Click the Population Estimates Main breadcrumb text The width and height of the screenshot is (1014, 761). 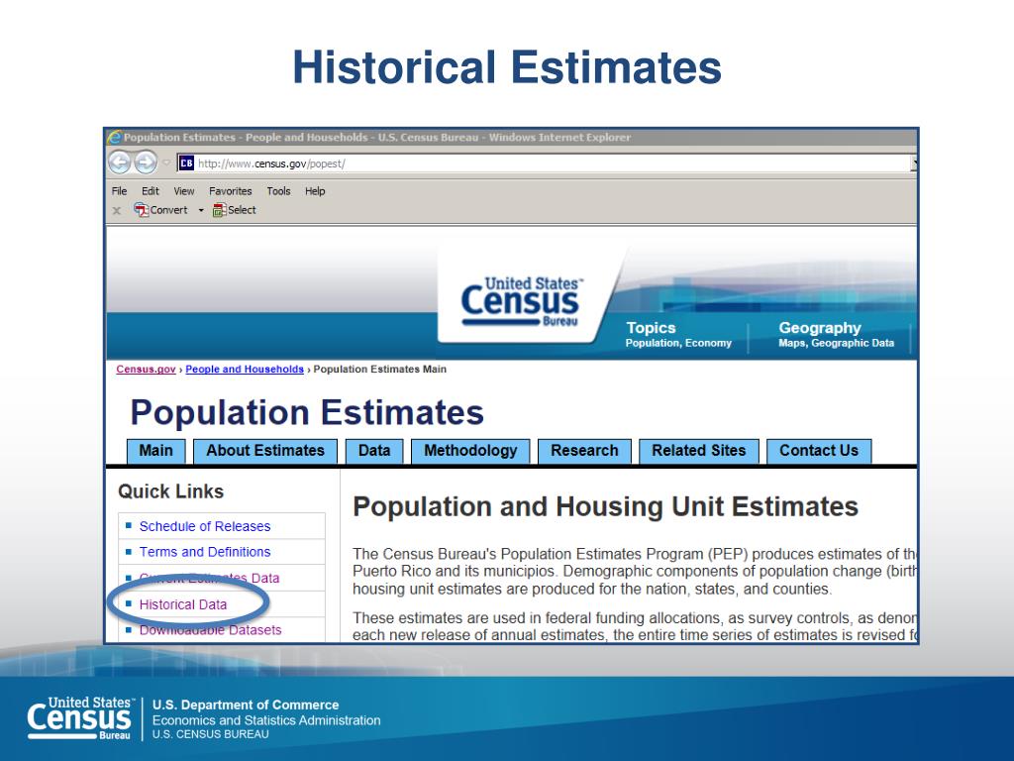[379, 369]
